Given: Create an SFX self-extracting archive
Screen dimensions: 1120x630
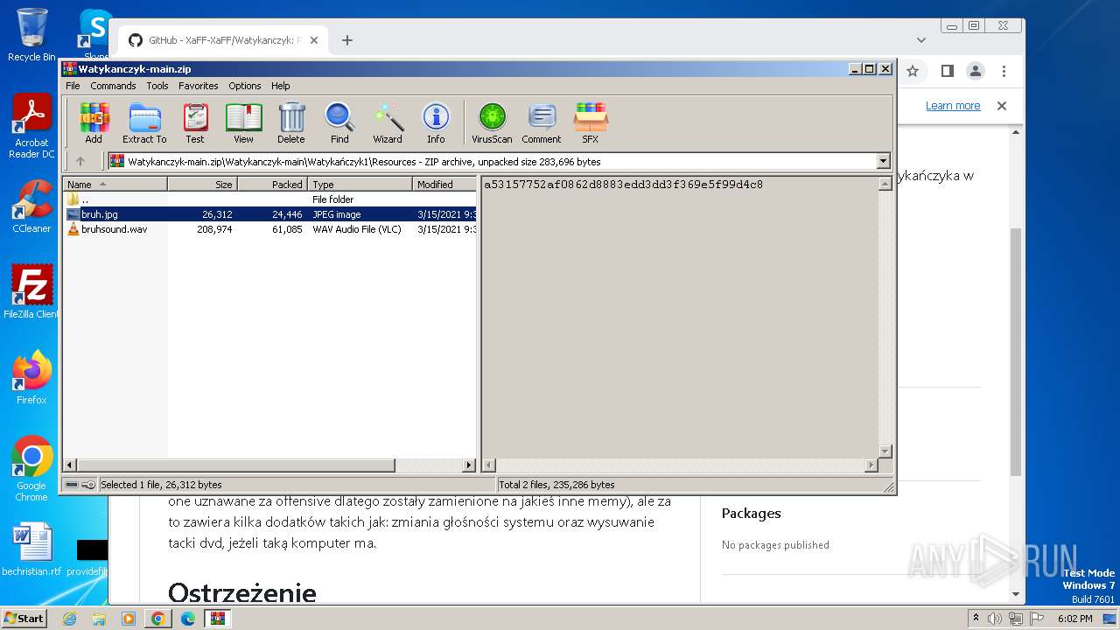Looking at the screenshot, I should [x=591, y=122].
